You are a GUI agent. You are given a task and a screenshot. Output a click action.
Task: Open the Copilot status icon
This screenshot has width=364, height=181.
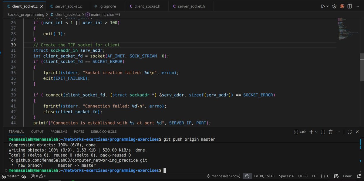(336, 176)
